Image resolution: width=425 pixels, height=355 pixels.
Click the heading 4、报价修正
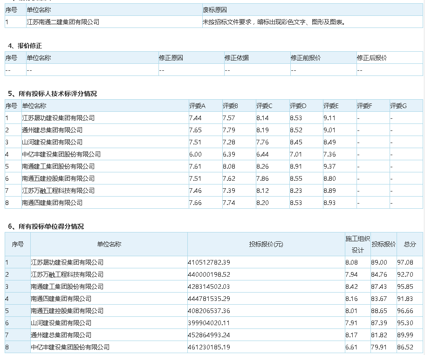tap(25, 46)
